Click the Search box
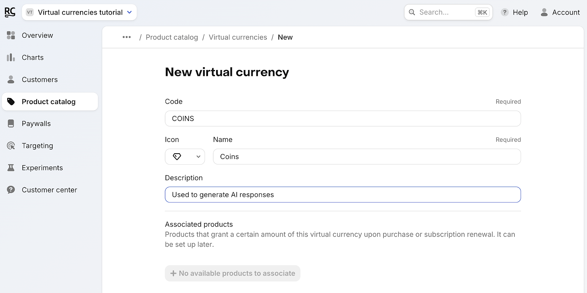 tap(448, 12)
